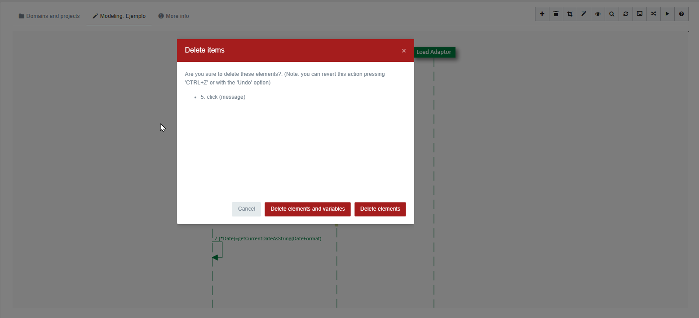Select the Modeling: Ejemplo tab
Image resolution: width=699 pixels, height=318 pixels.
coord(119,16)
